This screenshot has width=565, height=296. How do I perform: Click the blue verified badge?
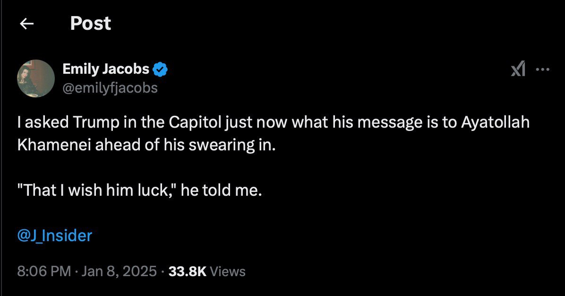point(162,69)
